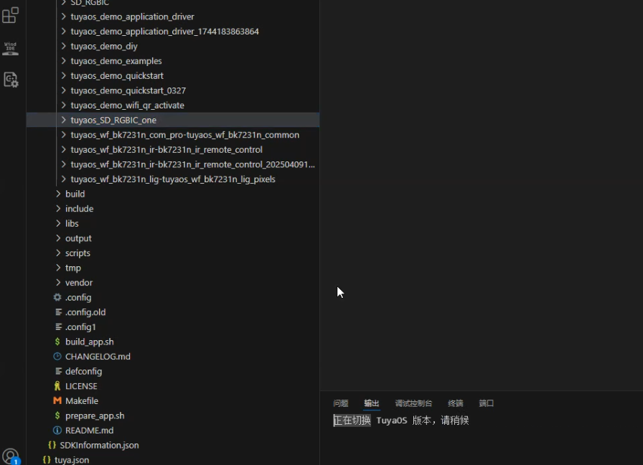
Task: Open the tuya.json file name
Action: pyautogui.click(x=72, y=460)
